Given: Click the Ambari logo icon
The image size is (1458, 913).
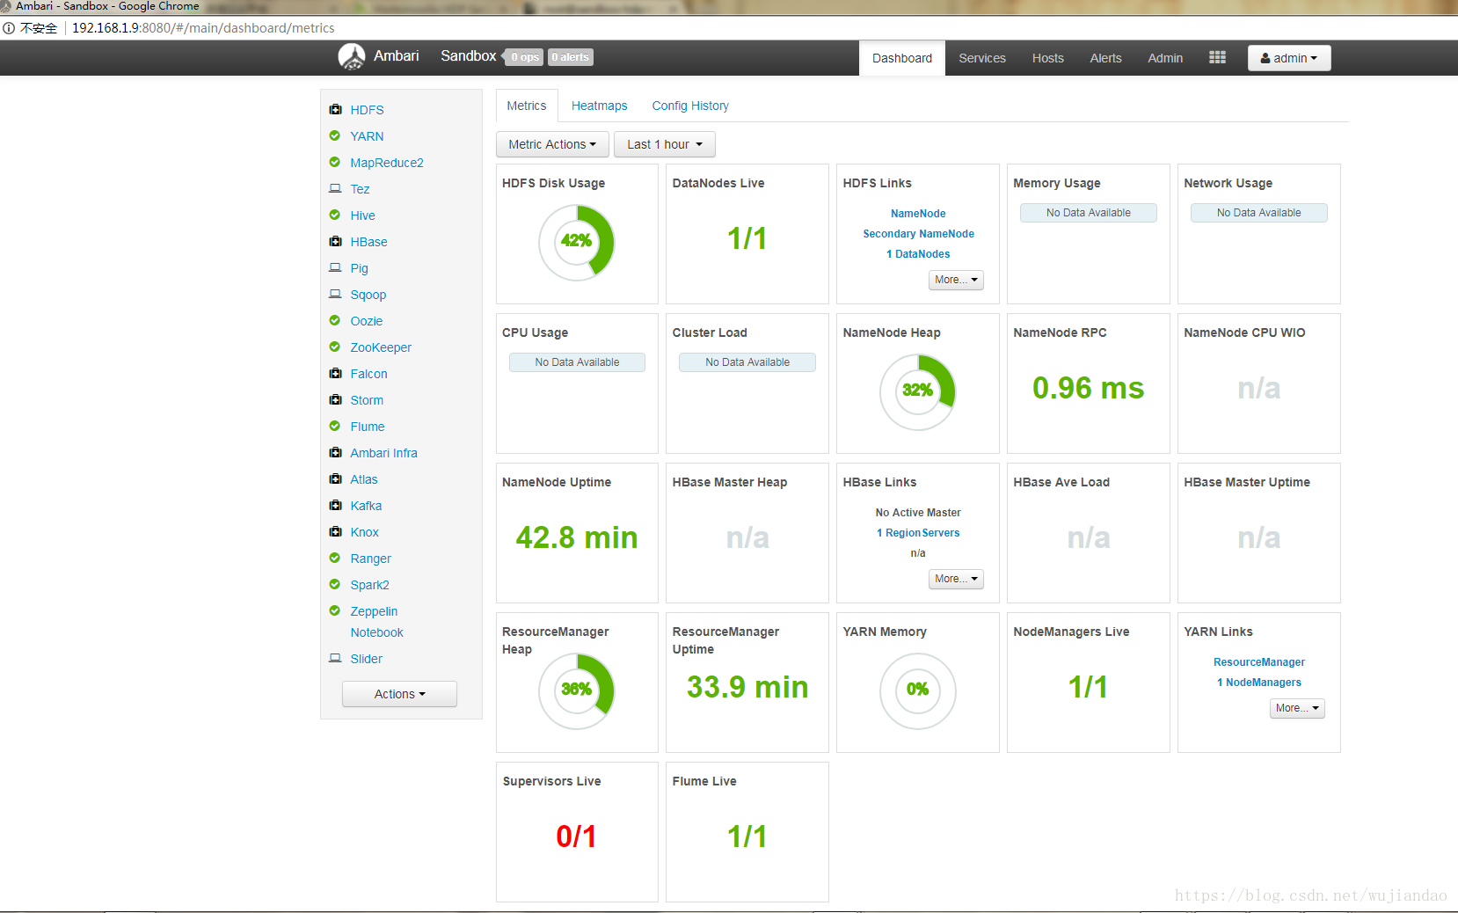Looking at the screenshot, I should [x=352, y=56].
